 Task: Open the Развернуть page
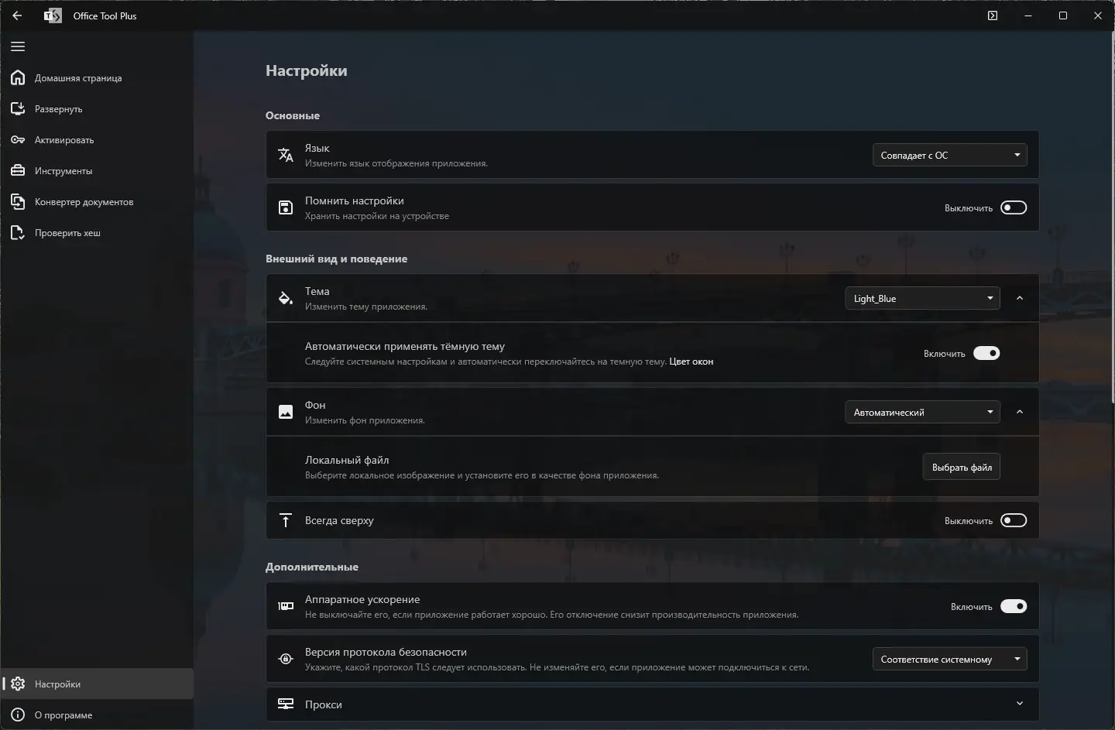97,108
